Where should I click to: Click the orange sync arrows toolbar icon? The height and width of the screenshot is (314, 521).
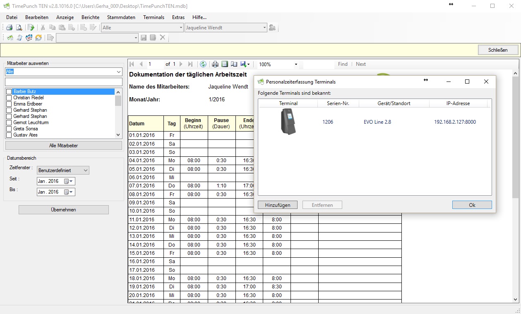38,38
